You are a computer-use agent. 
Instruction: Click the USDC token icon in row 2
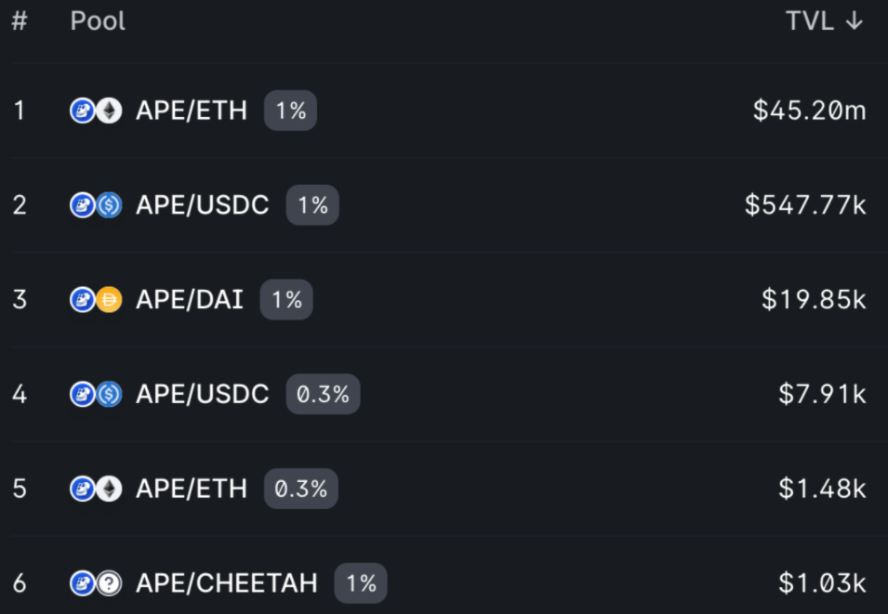110,205
